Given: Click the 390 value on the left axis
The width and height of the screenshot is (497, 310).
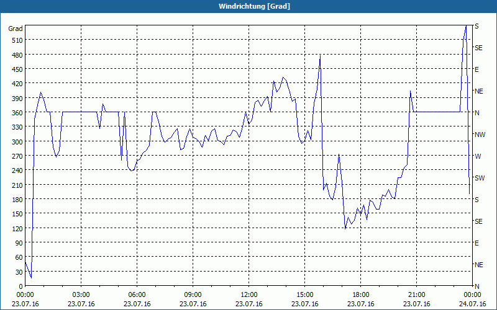Looking at the screenshot, I should [17, 99].
